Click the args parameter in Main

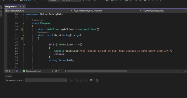(77, 35)
